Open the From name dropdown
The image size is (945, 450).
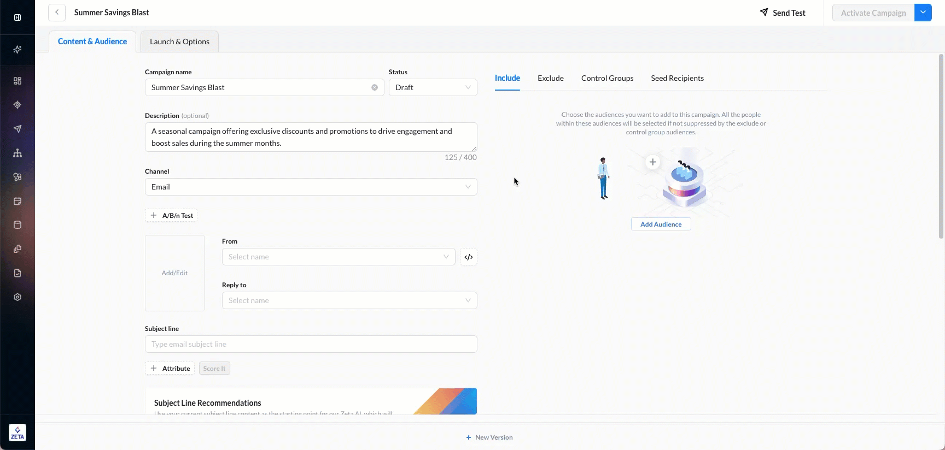click(x=338, y=257)
